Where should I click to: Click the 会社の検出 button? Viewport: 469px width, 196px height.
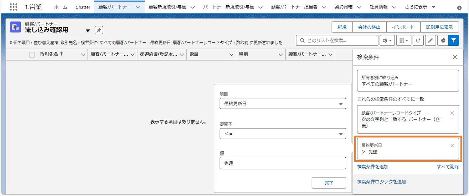pos(369,27)
